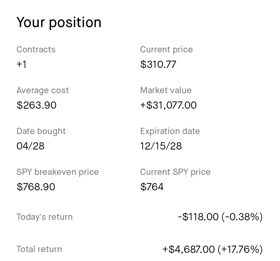
Task: Click the $764 current SPY price
Action: [152, 187]
